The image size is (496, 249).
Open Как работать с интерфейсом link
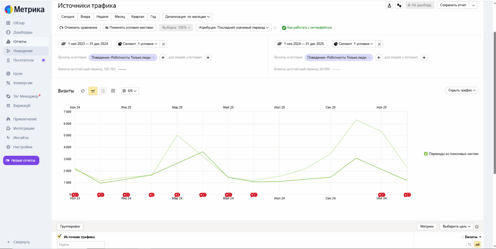(x=309, y=27)
